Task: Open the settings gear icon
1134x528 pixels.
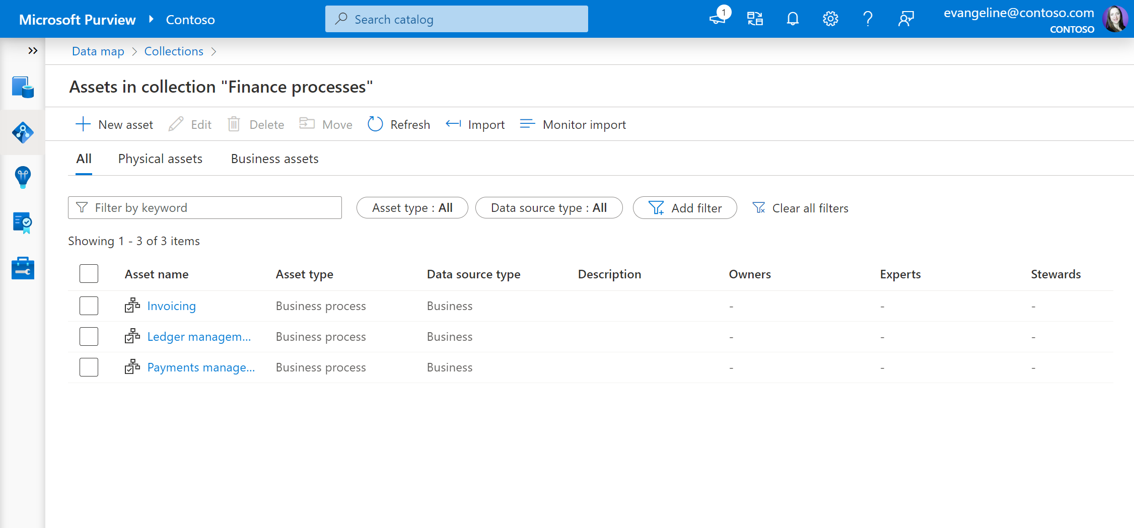Action: coord(830,19)
